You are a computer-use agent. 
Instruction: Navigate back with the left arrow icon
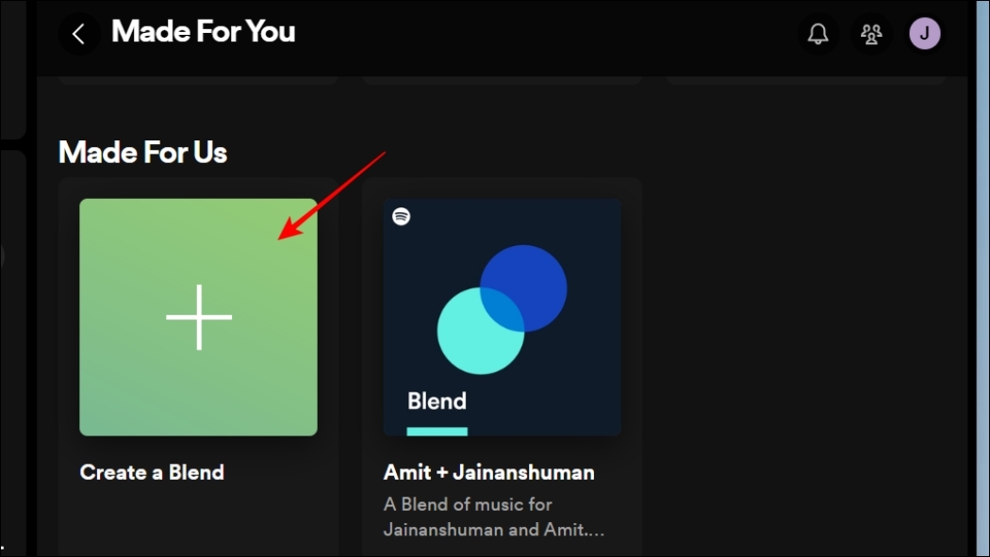pos(78,33)
